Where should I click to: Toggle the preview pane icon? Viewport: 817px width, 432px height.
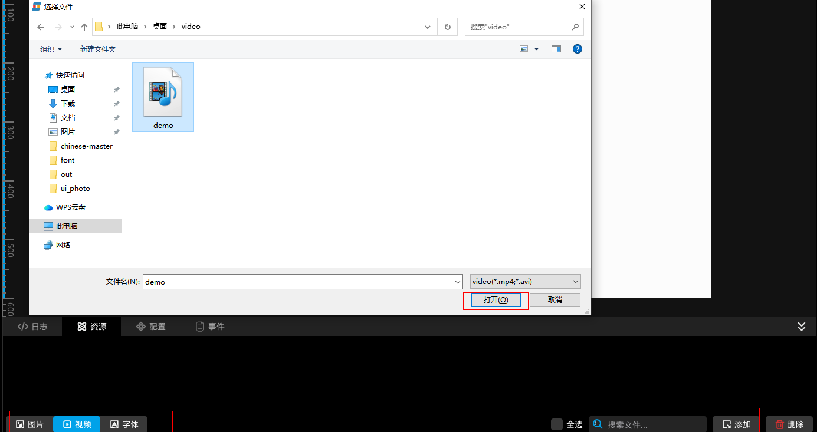(556, 49)
